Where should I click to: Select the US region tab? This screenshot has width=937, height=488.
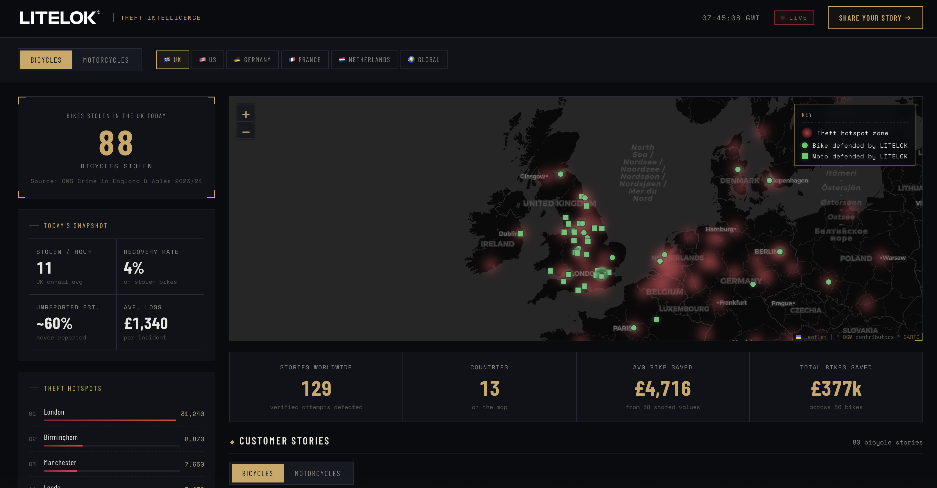coord(208,60)
